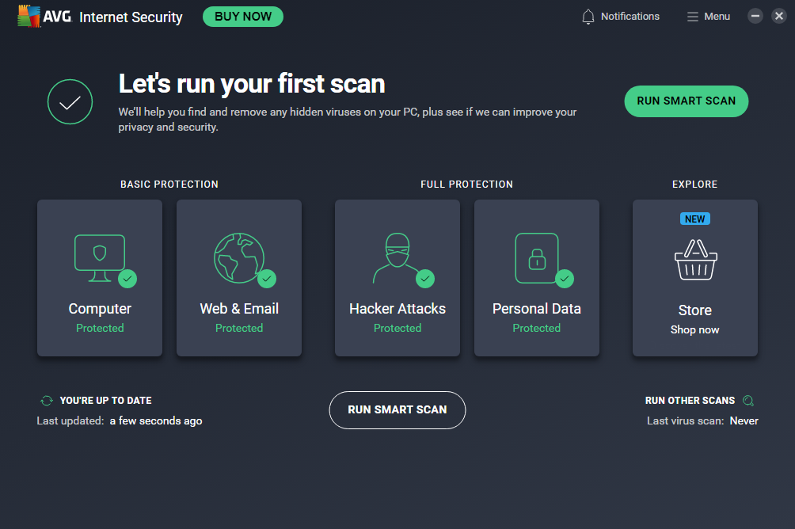Click the green check badge on Web & Email

(267, 279)
